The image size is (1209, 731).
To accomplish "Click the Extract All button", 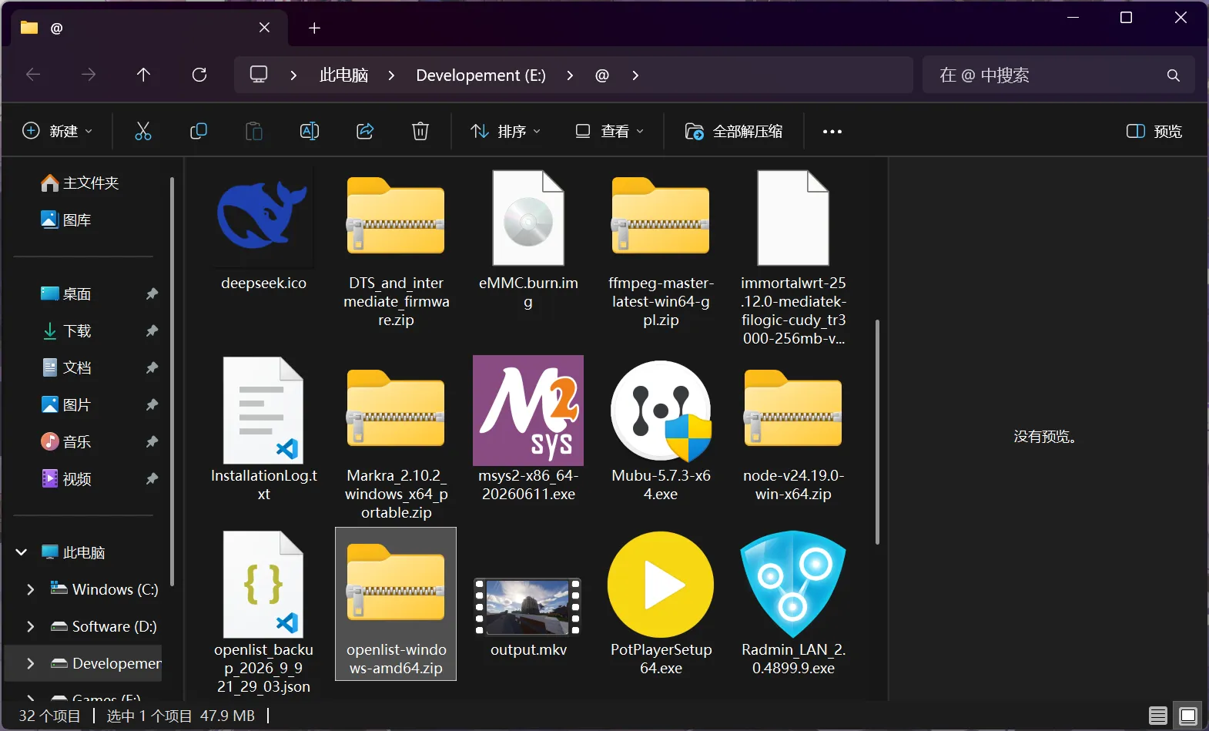I will pyautogui.click(x=734, y=132).
